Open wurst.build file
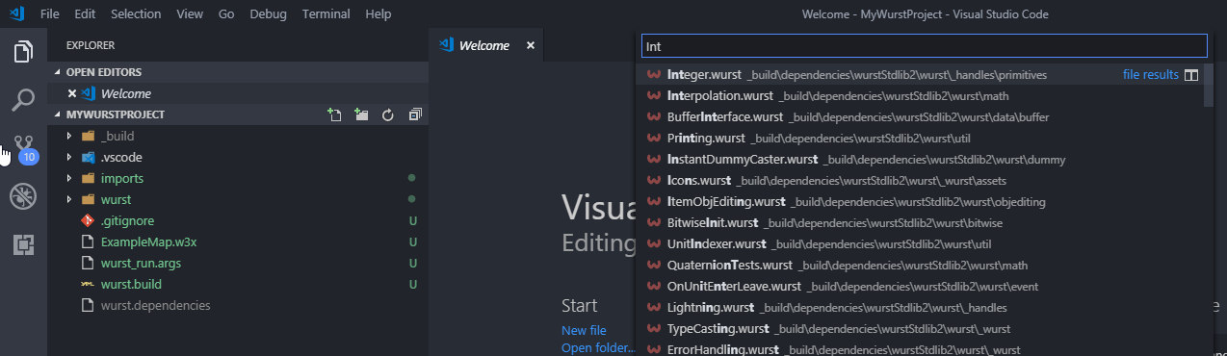1227x356 pixels. click(238, 284)
